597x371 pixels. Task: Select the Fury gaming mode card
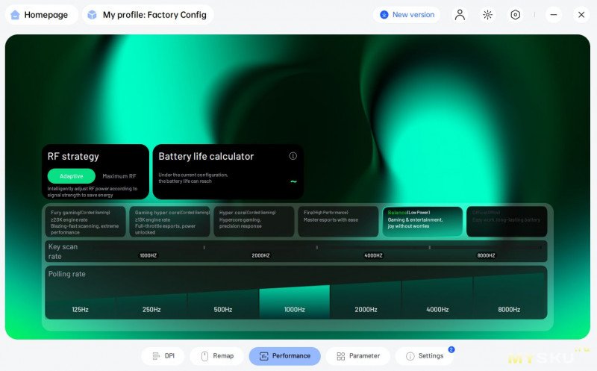(84, 222)
